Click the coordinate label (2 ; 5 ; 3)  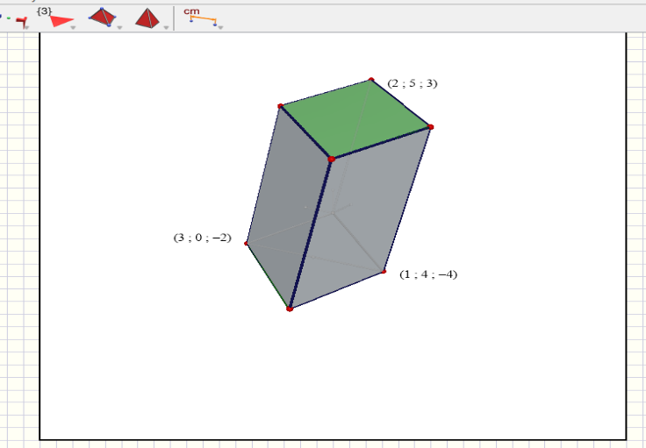point(412,83)
